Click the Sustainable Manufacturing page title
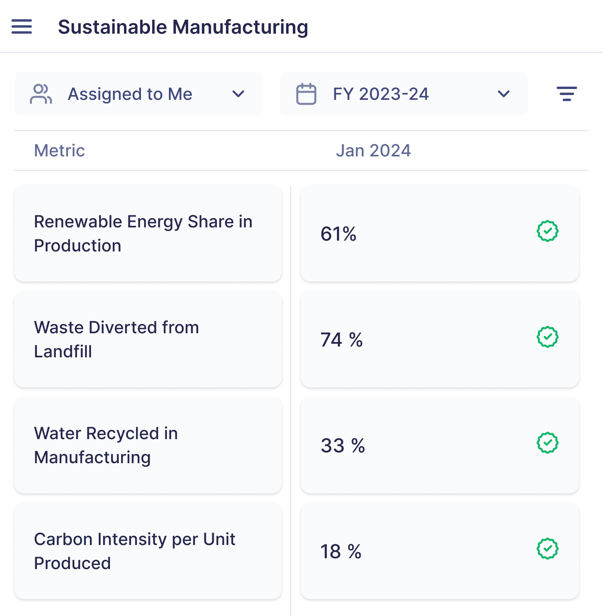Image resolution: width=603 pixels, height=616 pixels. 183,27
